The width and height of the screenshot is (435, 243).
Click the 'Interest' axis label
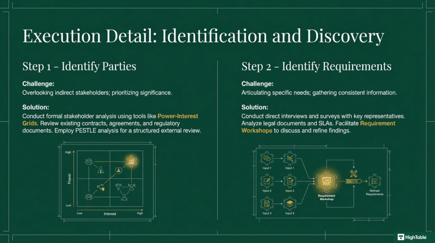pos(110,214)
